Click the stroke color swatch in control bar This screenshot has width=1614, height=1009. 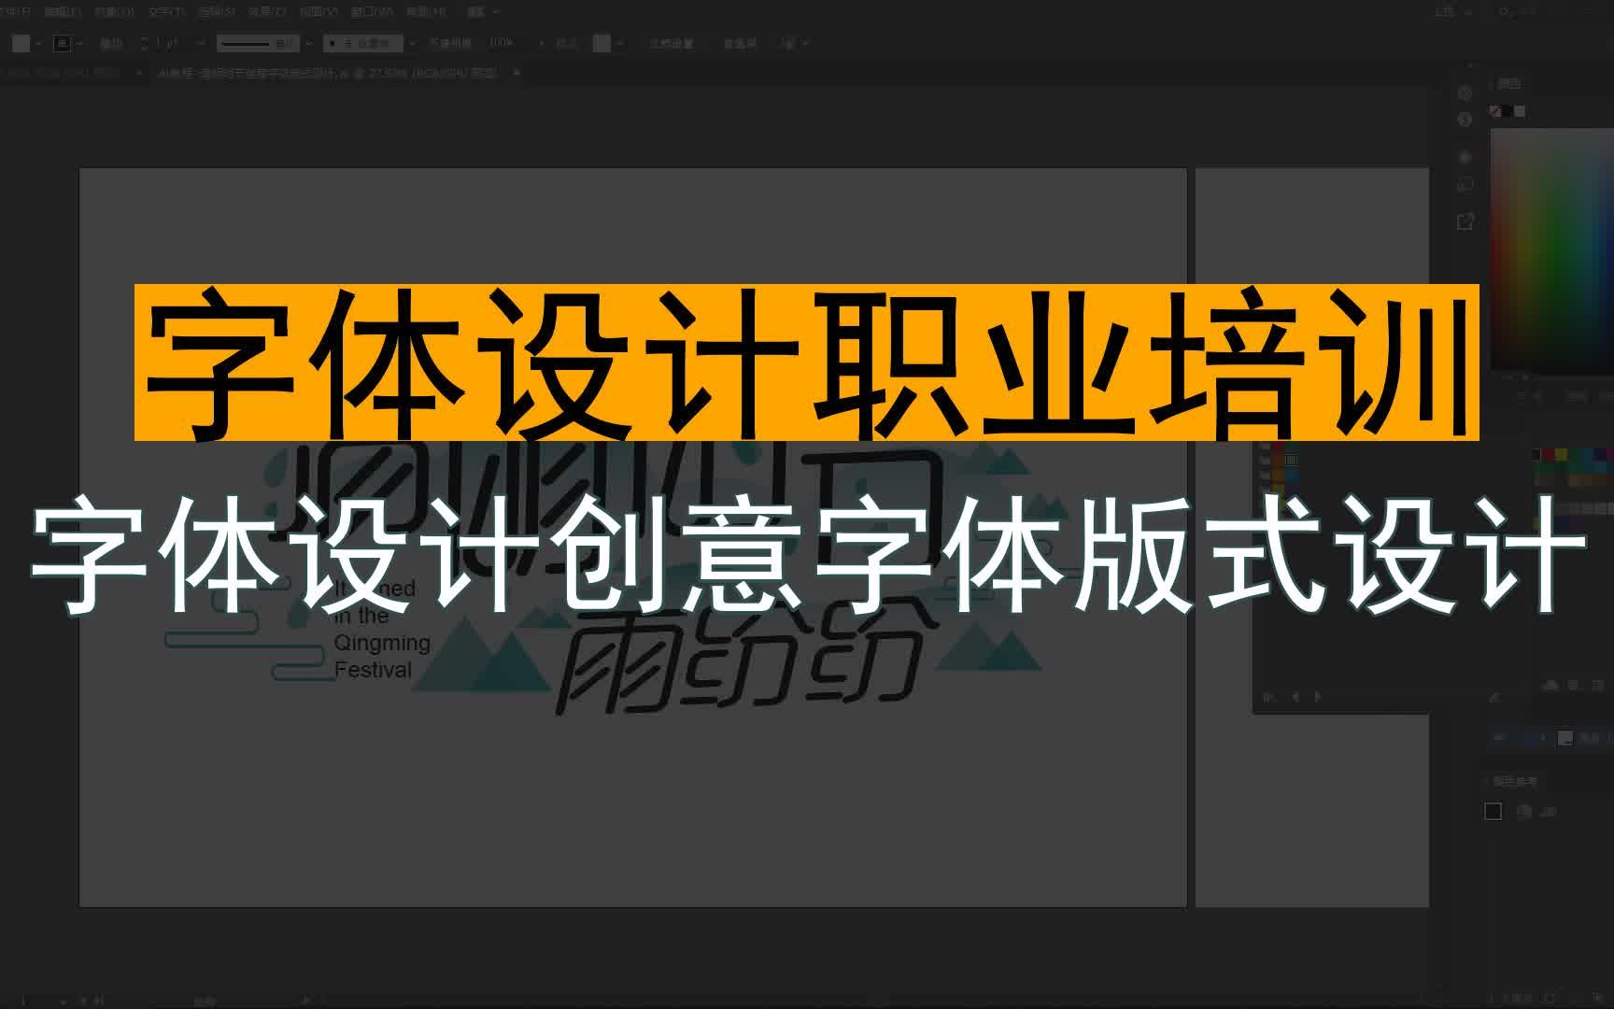tap(62, 43)
